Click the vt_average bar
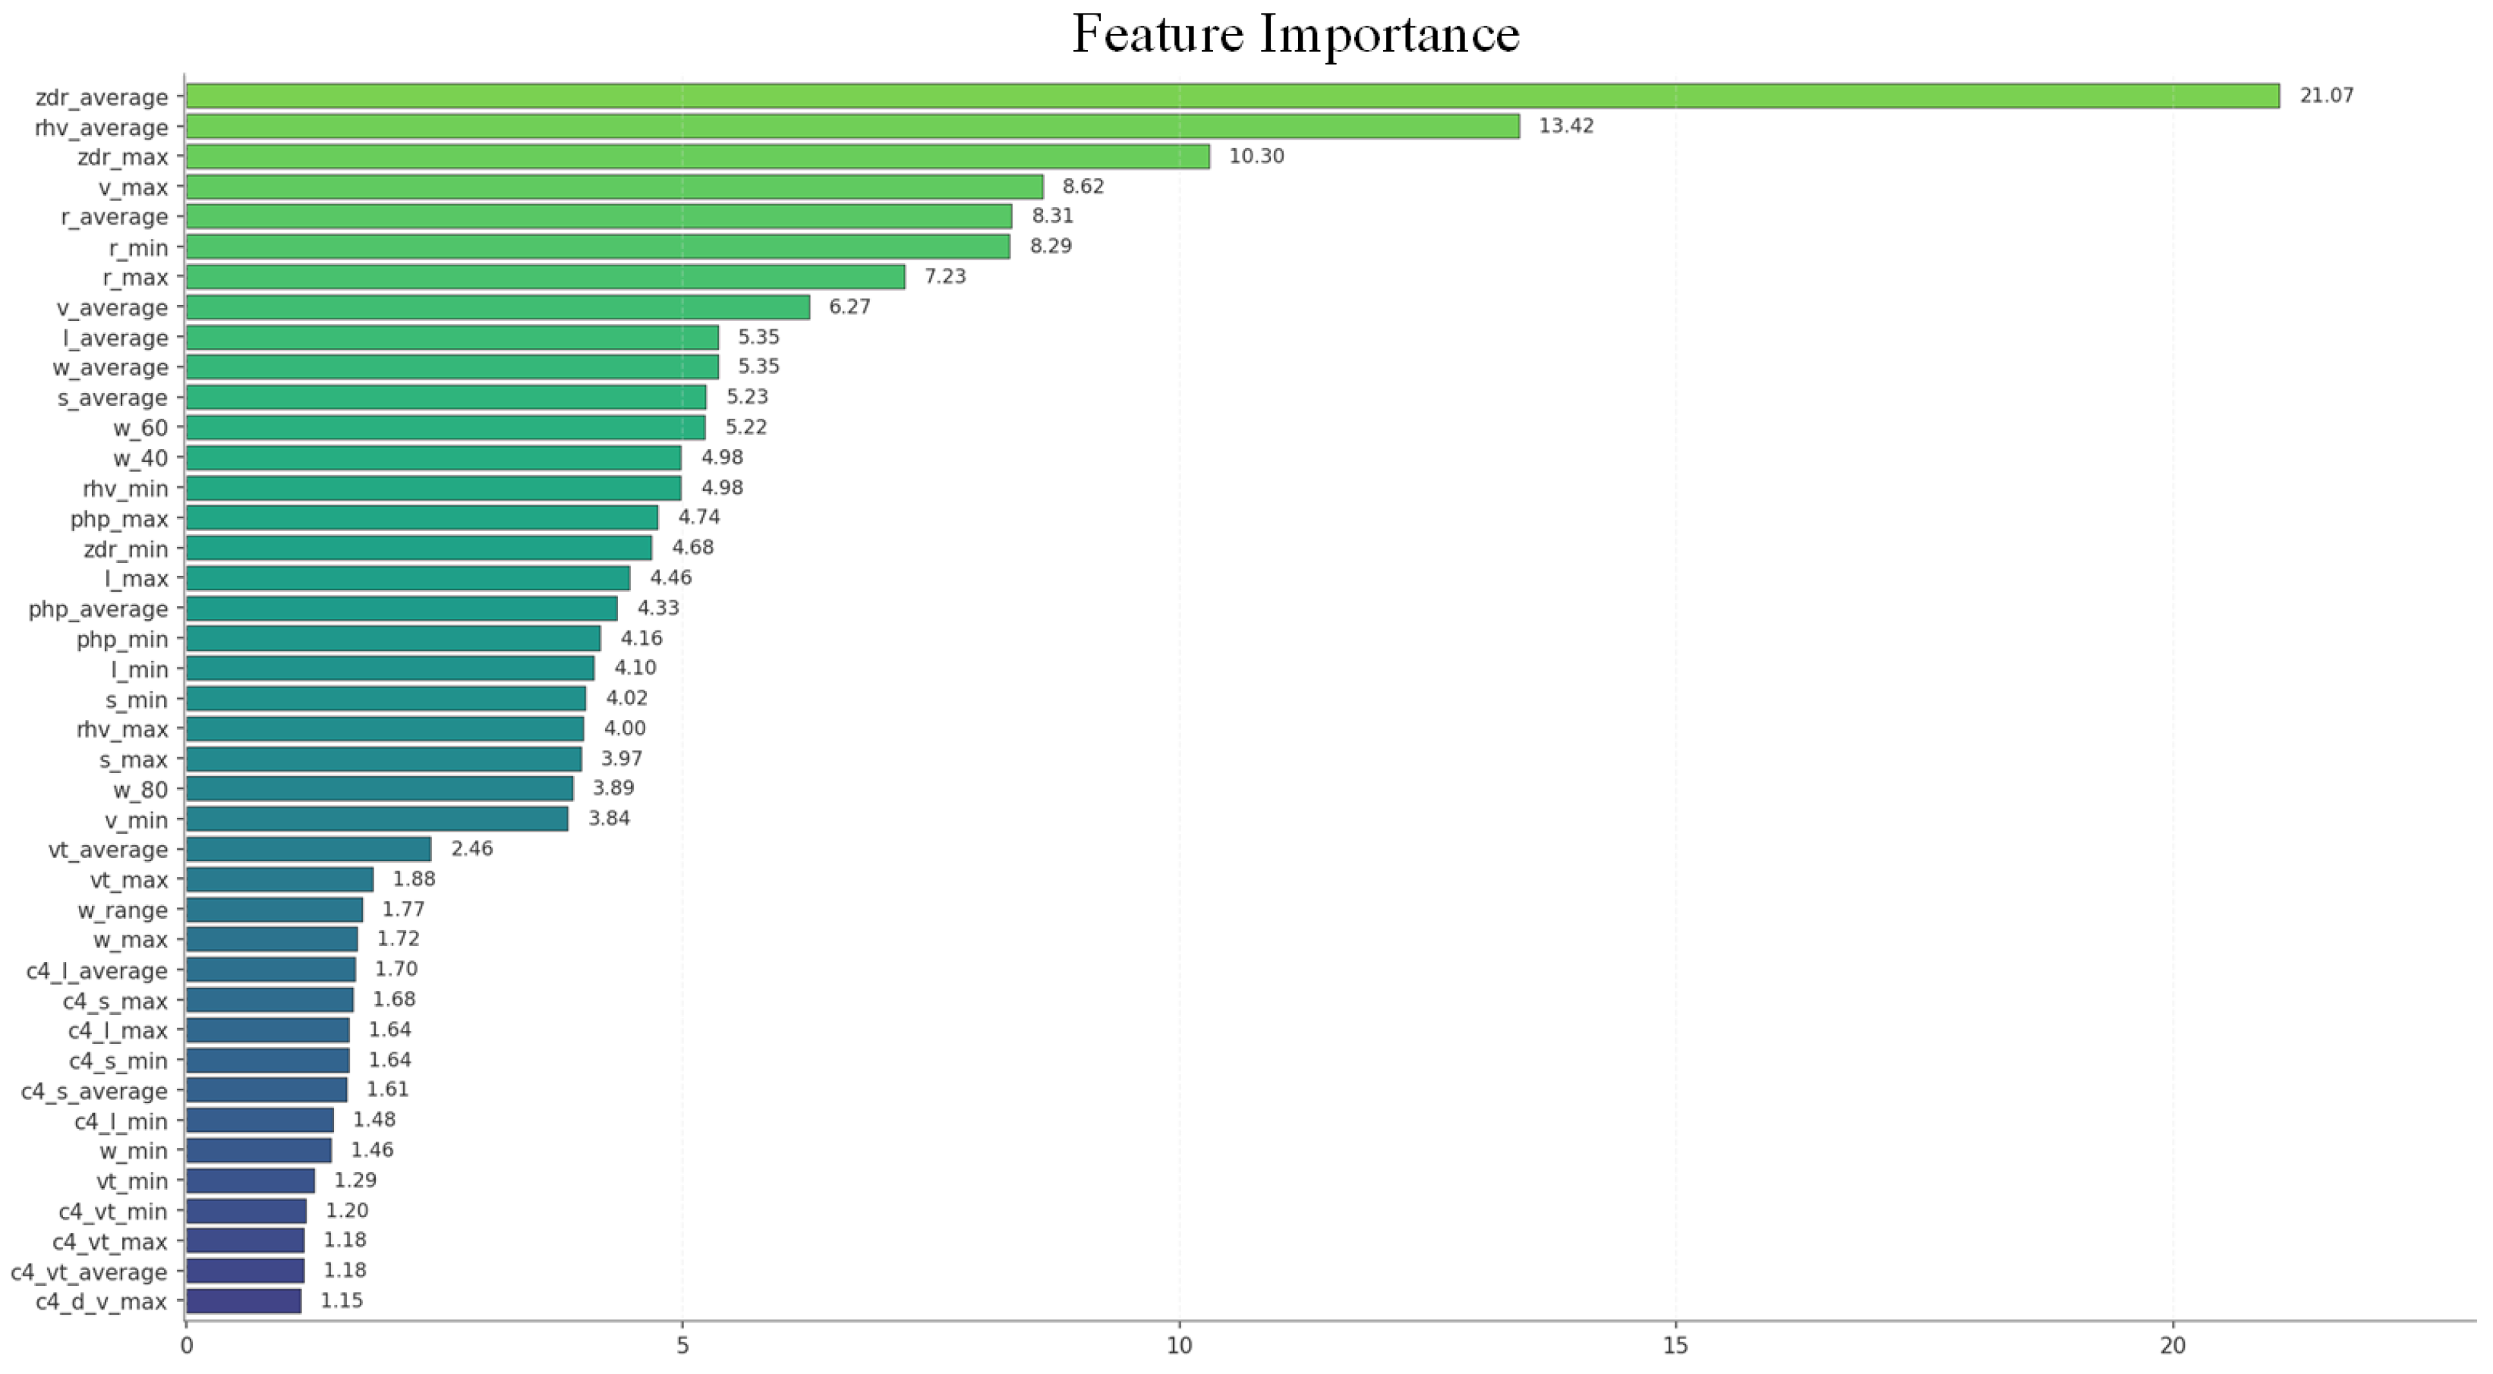Image resolution: width=2493 pixels, height=1374 pixels. pos(307,849)
